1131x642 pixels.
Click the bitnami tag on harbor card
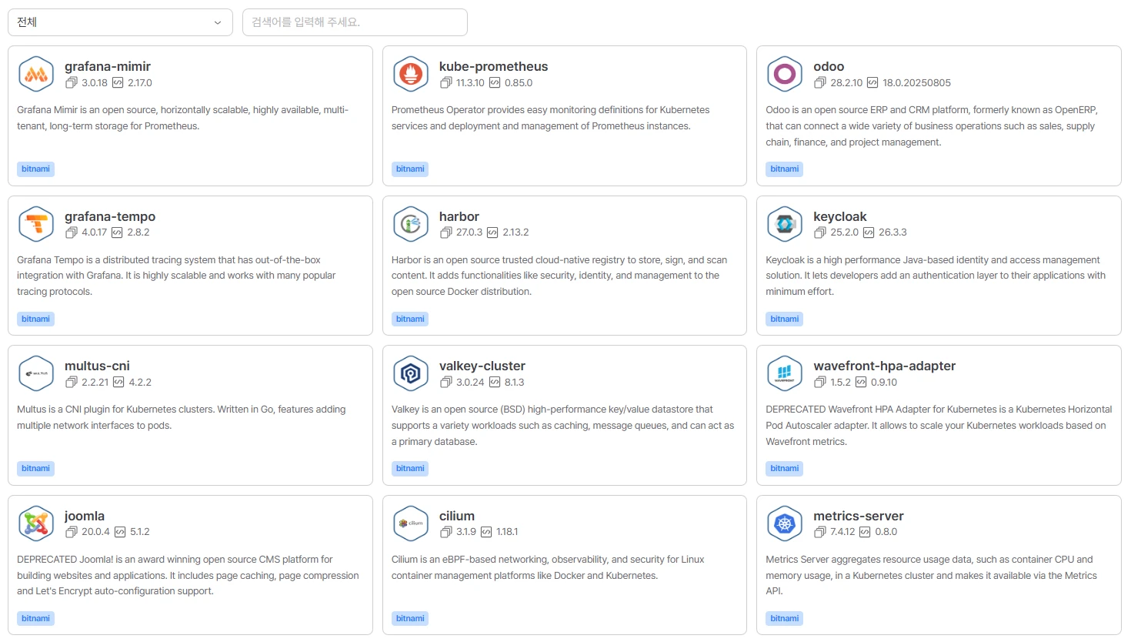(410, 319)
